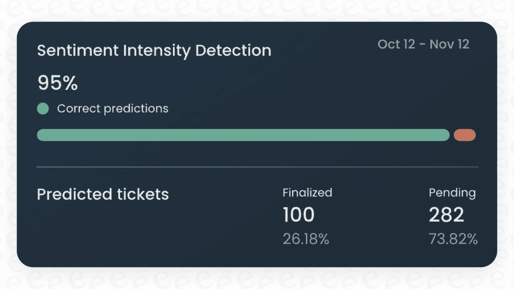Click the word Intensity in the title
Screen dimensions: 514x289
pos(157,51)
